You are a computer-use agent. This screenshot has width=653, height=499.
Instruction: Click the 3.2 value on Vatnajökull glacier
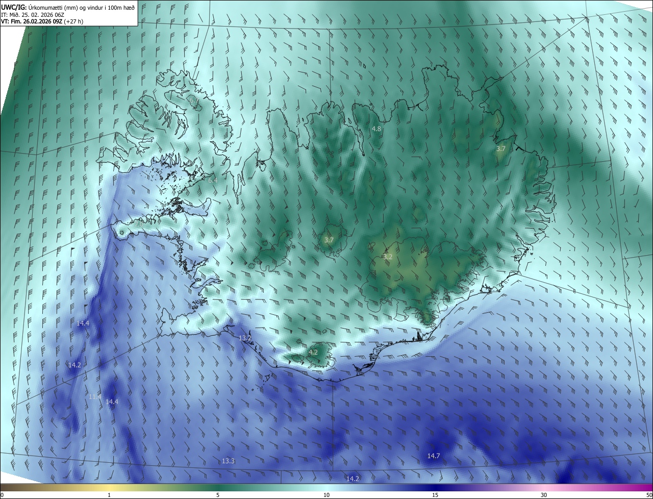point(388,257)
